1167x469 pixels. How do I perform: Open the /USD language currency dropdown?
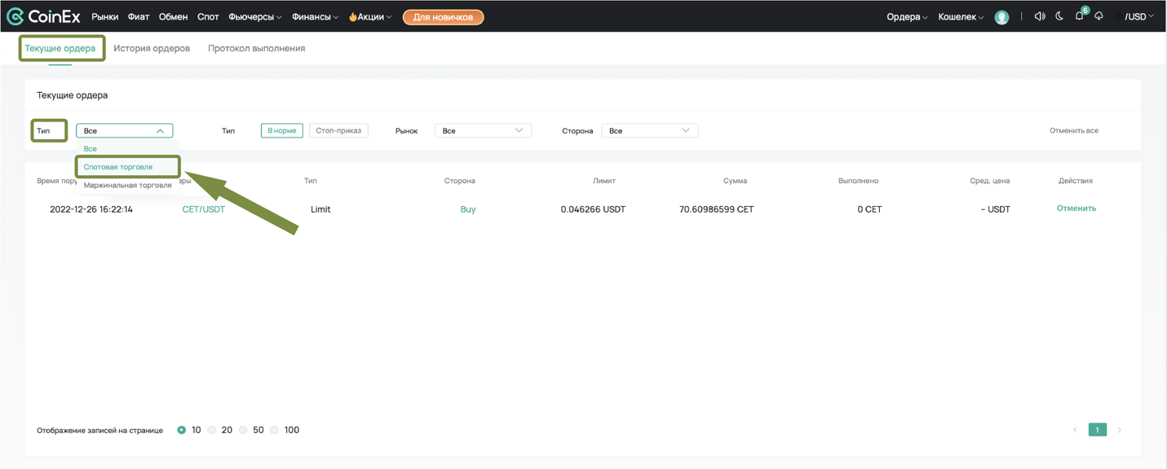[x=1138, y=16]
